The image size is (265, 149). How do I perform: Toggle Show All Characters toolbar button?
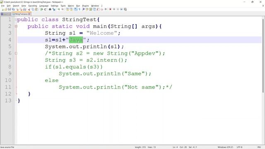79,9
